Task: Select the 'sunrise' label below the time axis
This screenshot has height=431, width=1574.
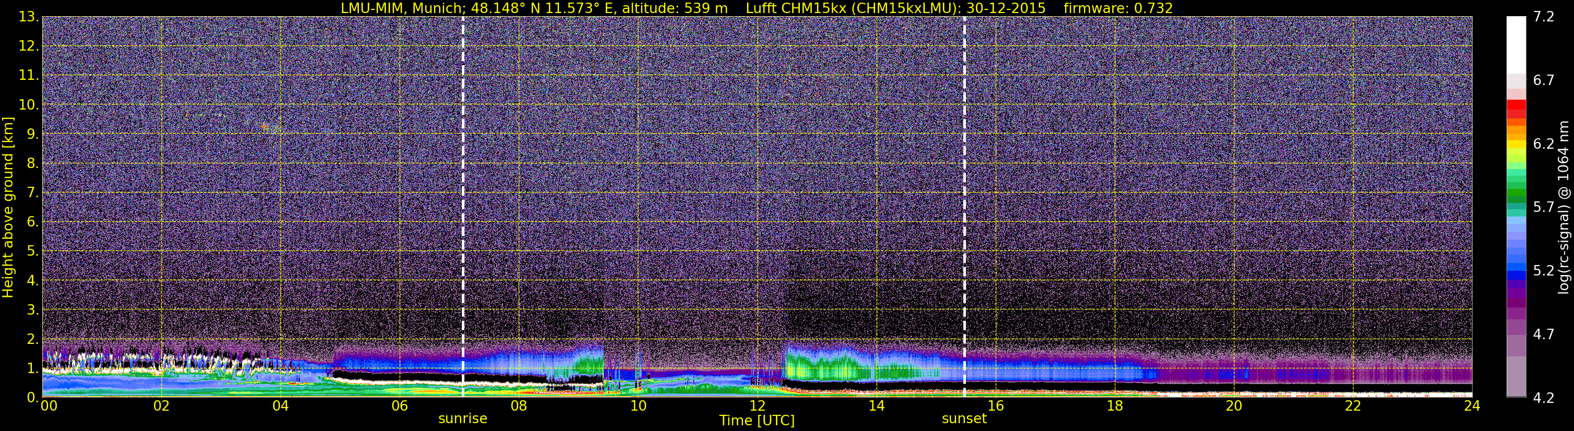Action: [462, 419]
